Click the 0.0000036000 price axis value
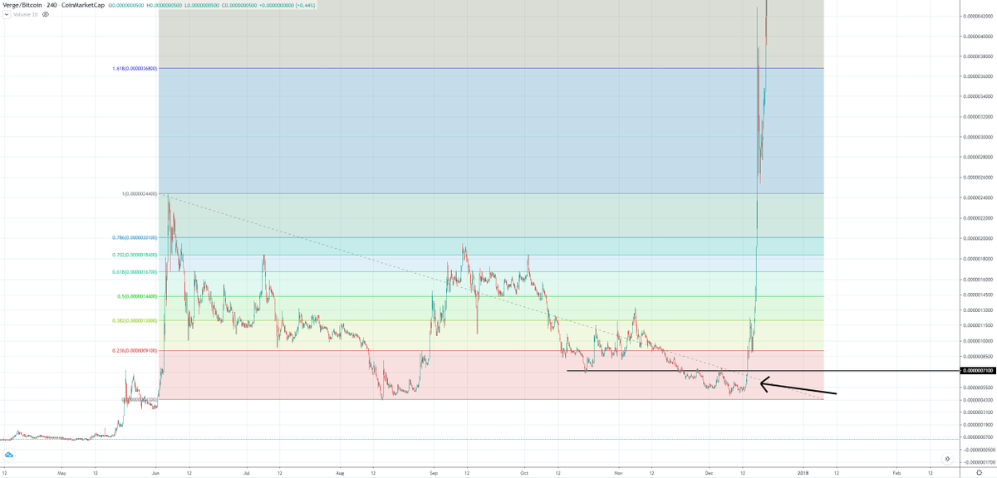This screenshot has width=997, height=478. tap(978, 76)
